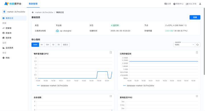Select the 1H time range
Screen dimensions: 205x111
(42, 44)
